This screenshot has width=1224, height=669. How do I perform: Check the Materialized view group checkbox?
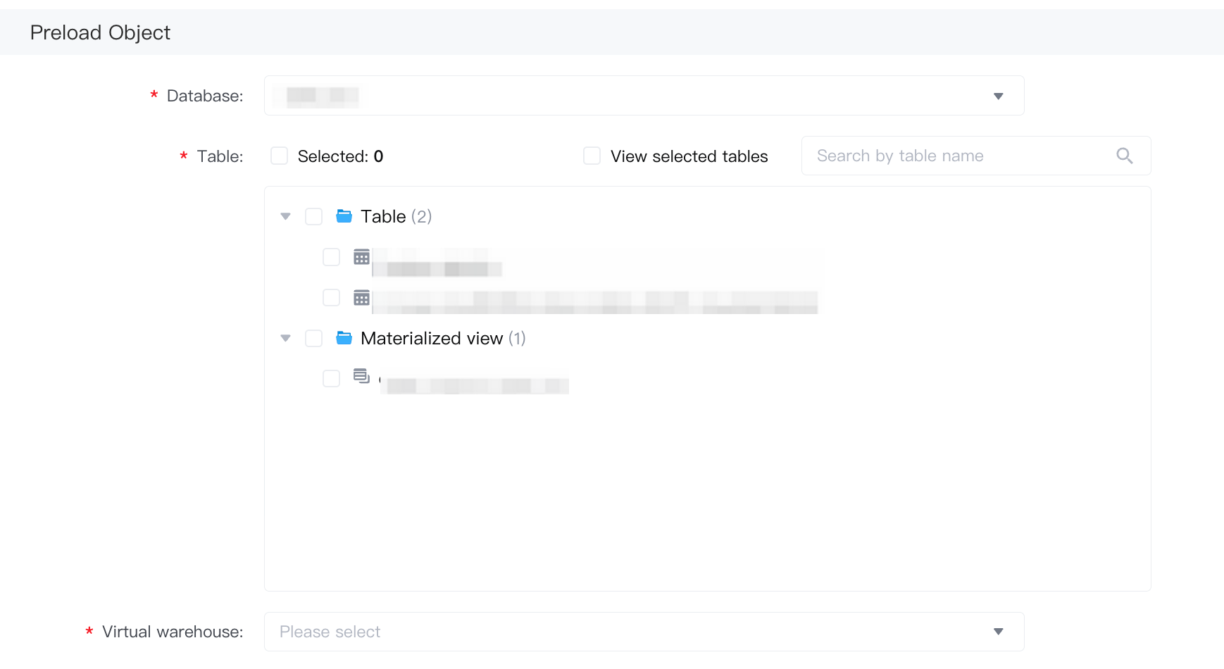point(313,338)
